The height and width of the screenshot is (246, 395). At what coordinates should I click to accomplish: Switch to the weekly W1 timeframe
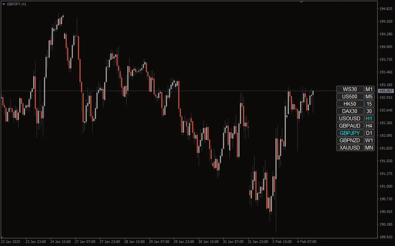(x=369, y=140)
